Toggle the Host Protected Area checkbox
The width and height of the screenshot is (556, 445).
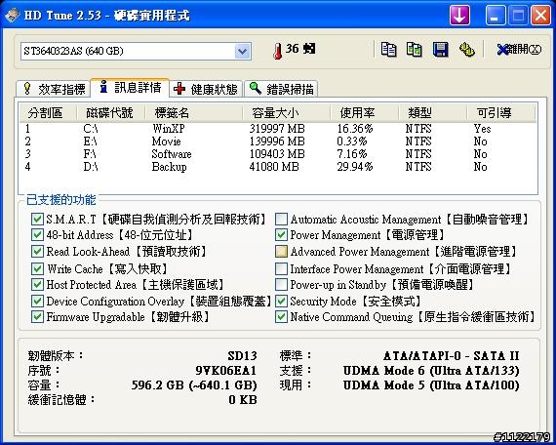coord(37,285)
